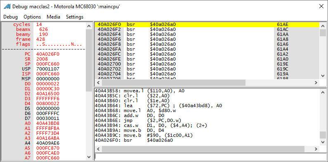Viewport: 328px width, 162px height.
Task: Select disassembly line at address 40A026F6
Action: point(207,39)
